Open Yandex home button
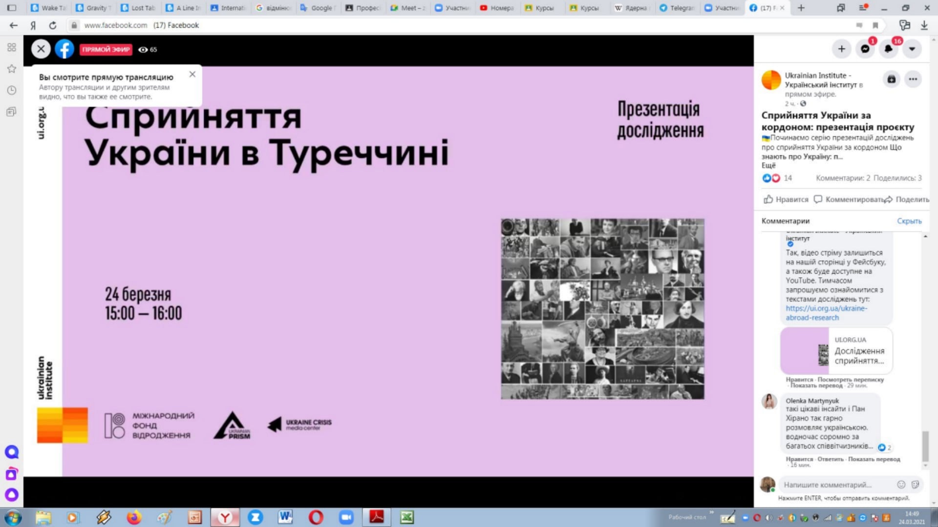 33,25
